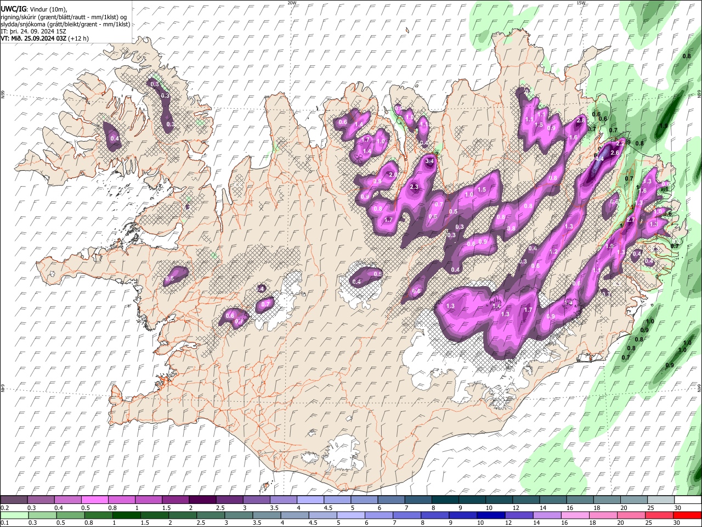Image resolution: width=702 pixels, height=527 pixels.
Task: Click the light pink 16–18 rain legend swatch
Action: point(575,515)
